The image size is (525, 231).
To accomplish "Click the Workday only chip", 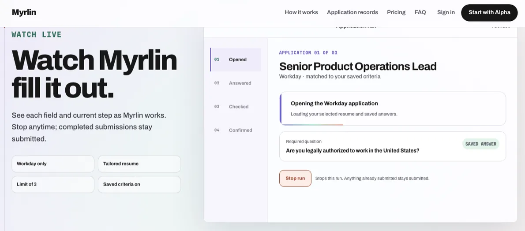I will 53,164.
